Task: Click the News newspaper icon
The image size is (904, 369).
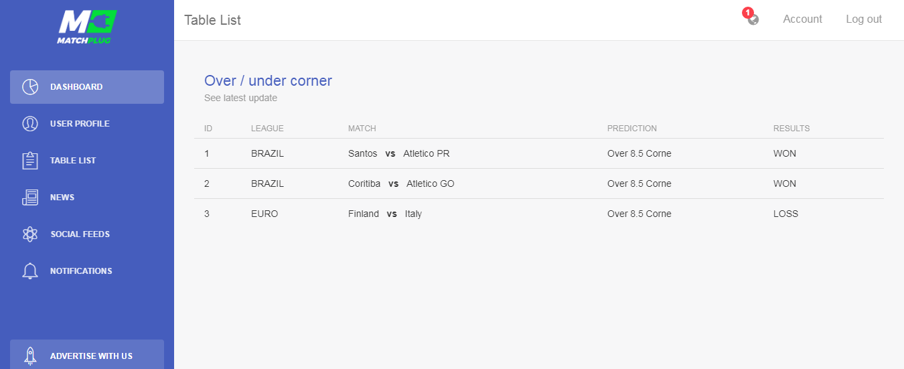Action: [x=30, y=198]
